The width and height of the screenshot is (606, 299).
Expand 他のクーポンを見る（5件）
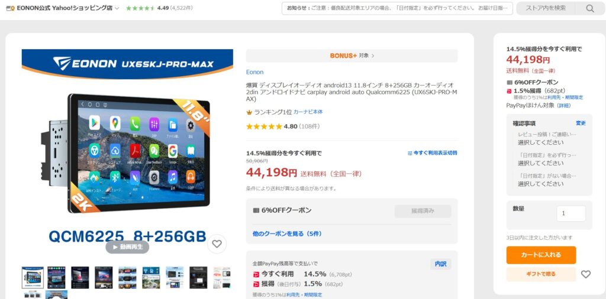click(287, 233)
